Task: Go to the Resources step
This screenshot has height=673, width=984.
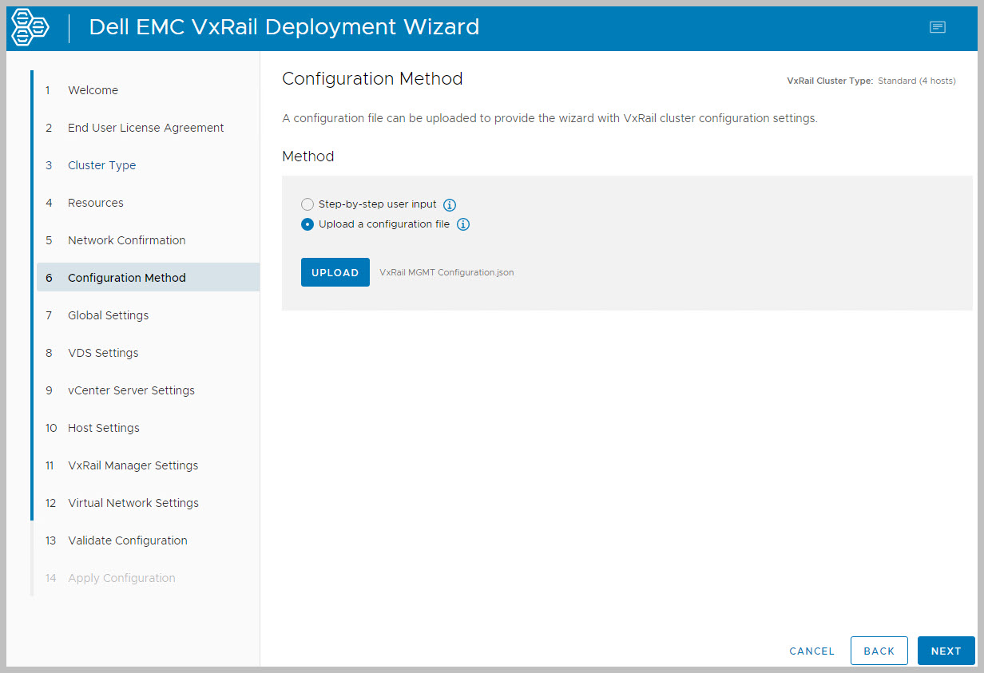Action: [x=95, y=203]
